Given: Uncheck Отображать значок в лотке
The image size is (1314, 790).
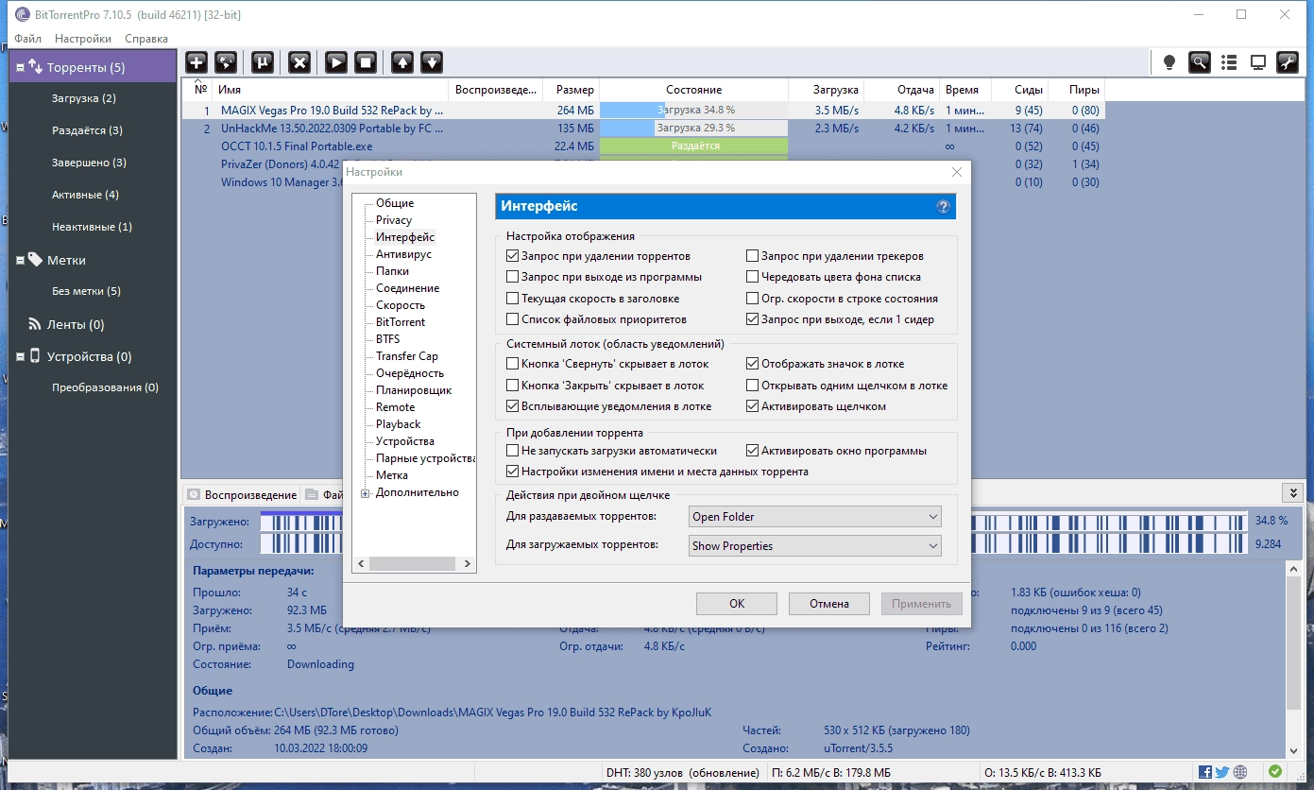Looking at the screenshot, I should click(753, 364).
